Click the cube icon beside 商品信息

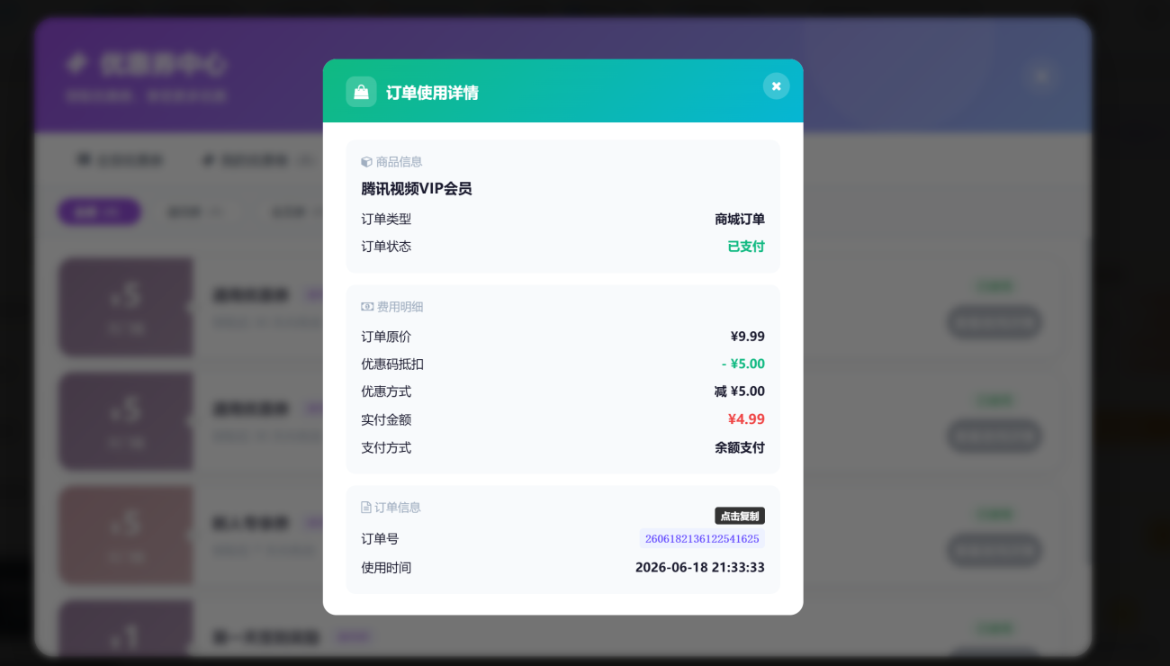coord(366,162)
